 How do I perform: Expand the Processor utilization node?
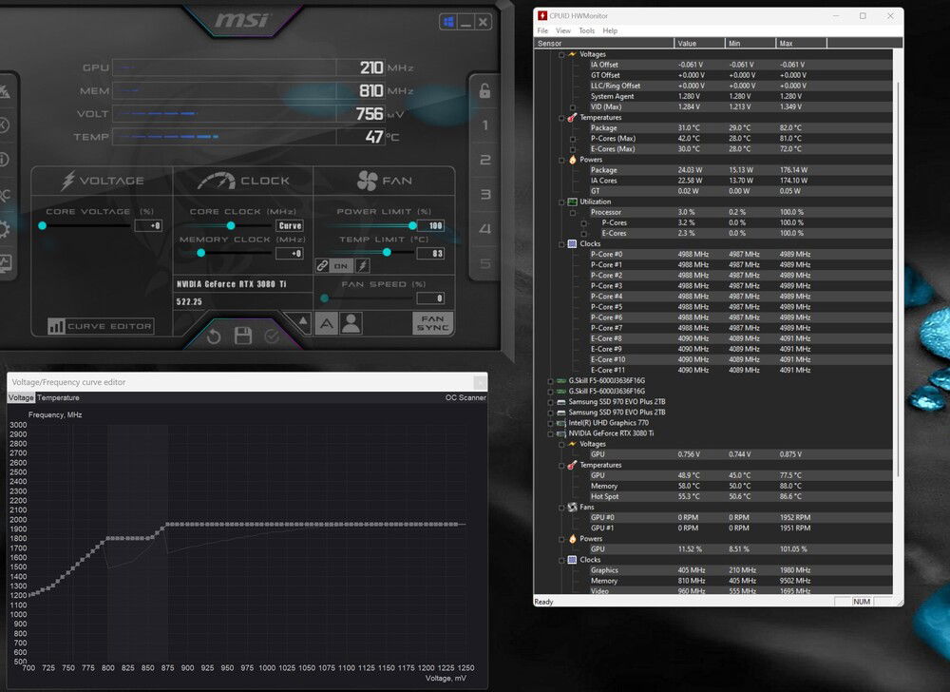[573, 213]
